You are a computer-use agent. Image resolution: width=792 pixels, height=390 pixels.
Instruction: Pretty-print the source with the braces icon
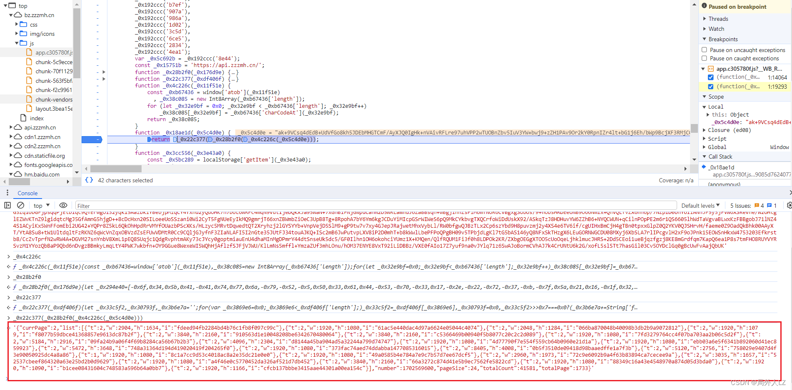(x=89, y=180)
